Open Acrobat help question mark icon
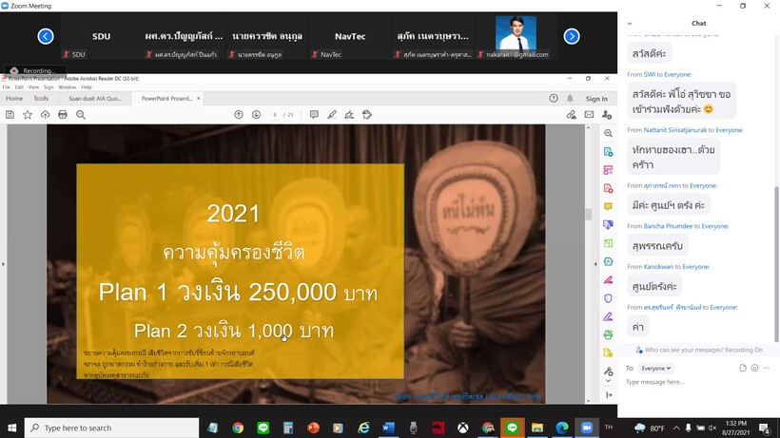The image size is (780, 438). click(x=554, y=98)
